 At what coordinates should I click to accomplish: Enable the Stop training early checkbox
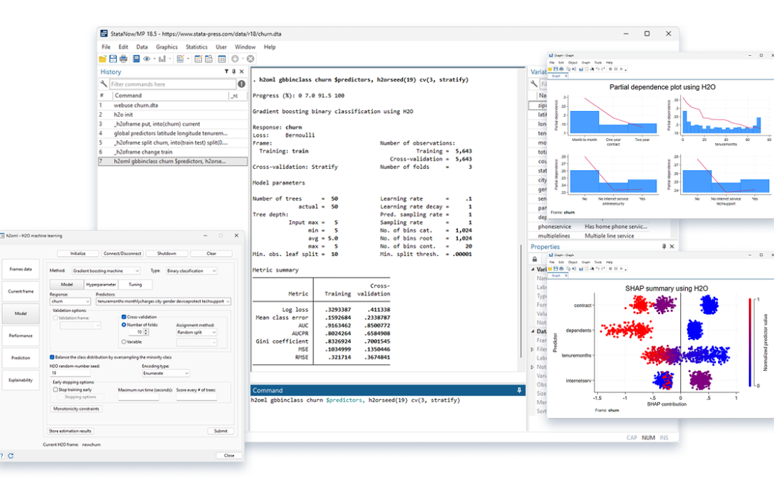point(55,389)
